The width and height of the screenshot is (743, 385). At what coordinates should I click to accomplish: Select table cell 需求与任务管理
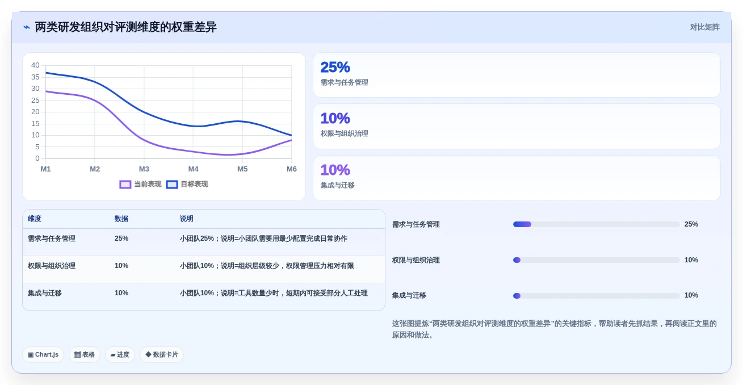pos(52,238)
